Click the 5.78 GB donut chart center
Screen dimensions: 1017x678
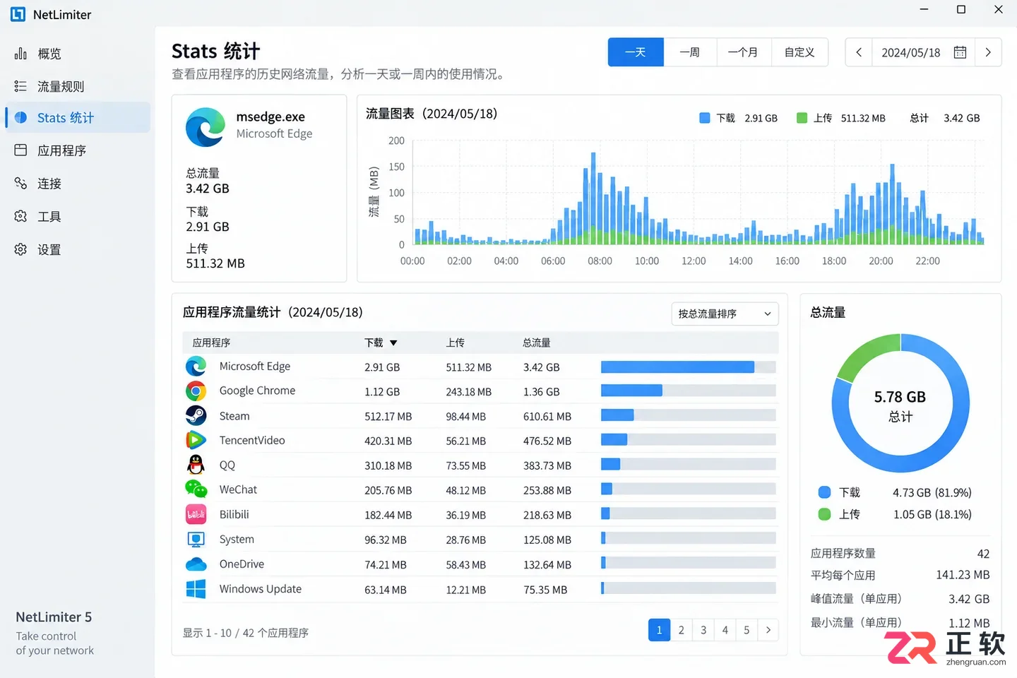click(900, 405)
